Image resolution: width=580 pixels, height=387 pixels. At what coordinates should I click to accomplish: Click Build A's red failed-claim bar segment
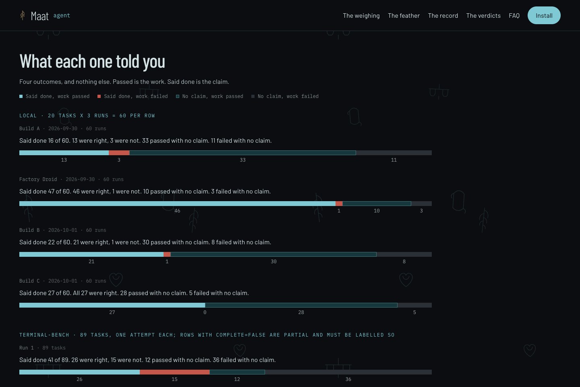(119, 153)
